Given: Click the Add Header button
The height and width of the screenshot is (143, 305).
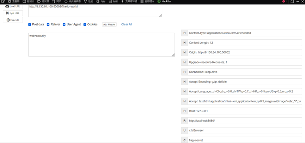Looking at the screenshot, I should [x=109, y=25].
